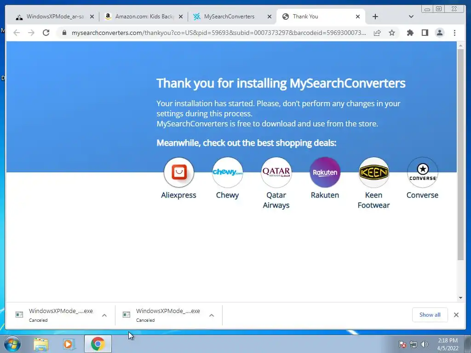
Task: Reload the current page
Action: tap(46, 33)
